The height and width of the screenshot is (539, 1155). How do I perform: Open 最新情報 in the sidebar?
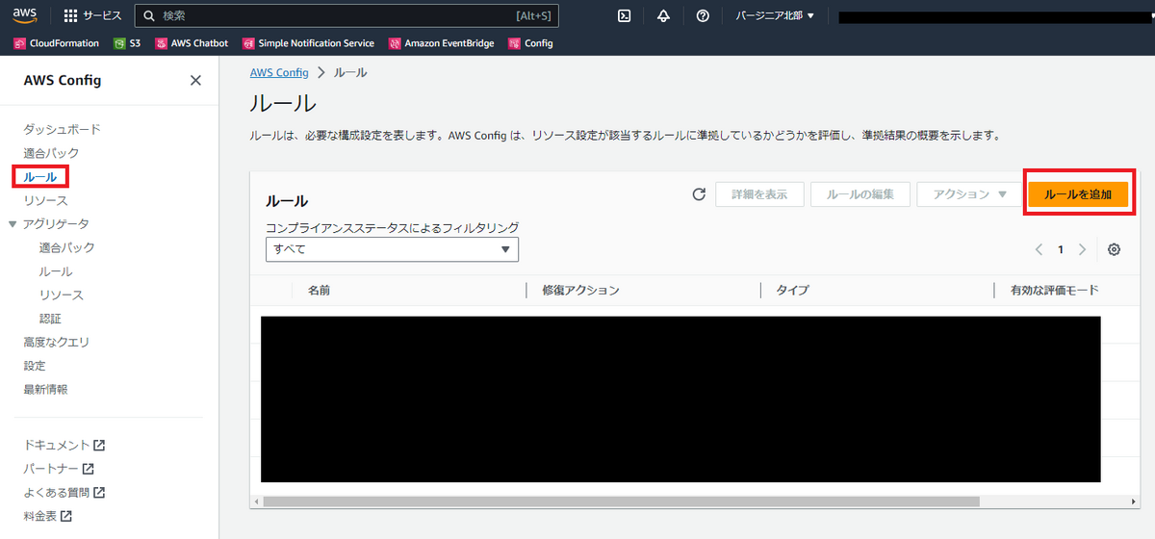click(x=45, y=389)
